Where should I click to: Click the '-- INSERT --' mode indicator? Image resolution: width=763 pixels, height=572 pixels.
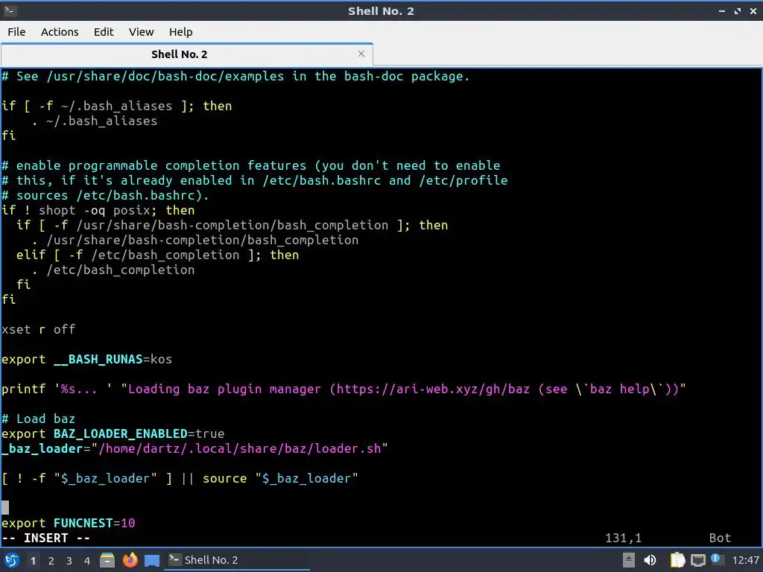(45, 538)
